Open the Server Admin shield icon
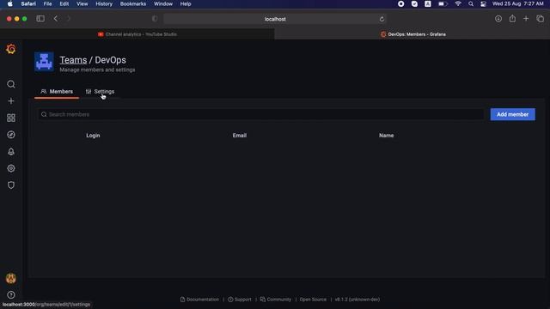The height and width of the screenshot is (309, 550). click(11, 185)
